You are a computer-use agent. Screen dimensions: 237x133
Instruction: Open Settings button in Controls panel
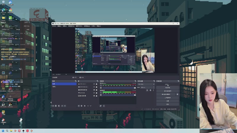[x=168, y=101]
